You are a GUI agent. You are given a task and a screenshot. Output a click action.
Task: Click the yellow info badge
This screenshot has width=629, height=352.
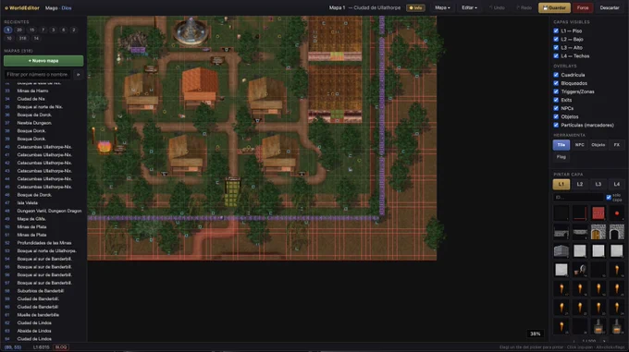pyautogui.click(x=415, y=7)
